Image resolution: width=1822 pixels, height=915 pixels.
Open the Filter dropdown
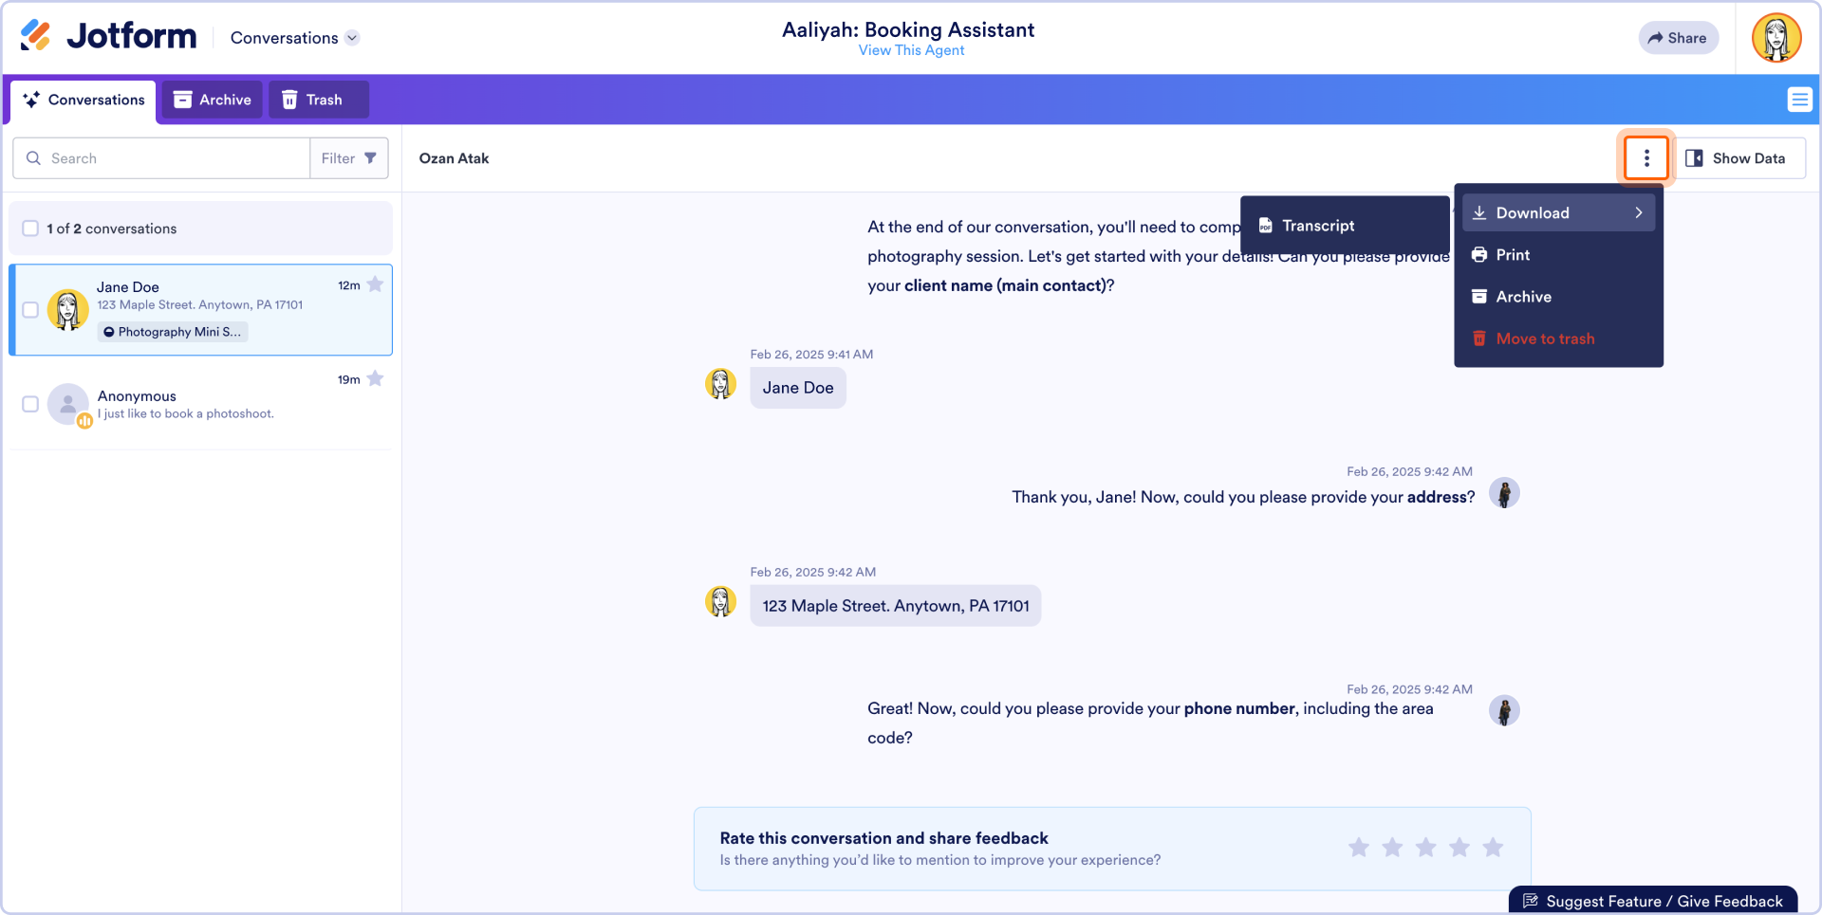(x=348, y=158)
